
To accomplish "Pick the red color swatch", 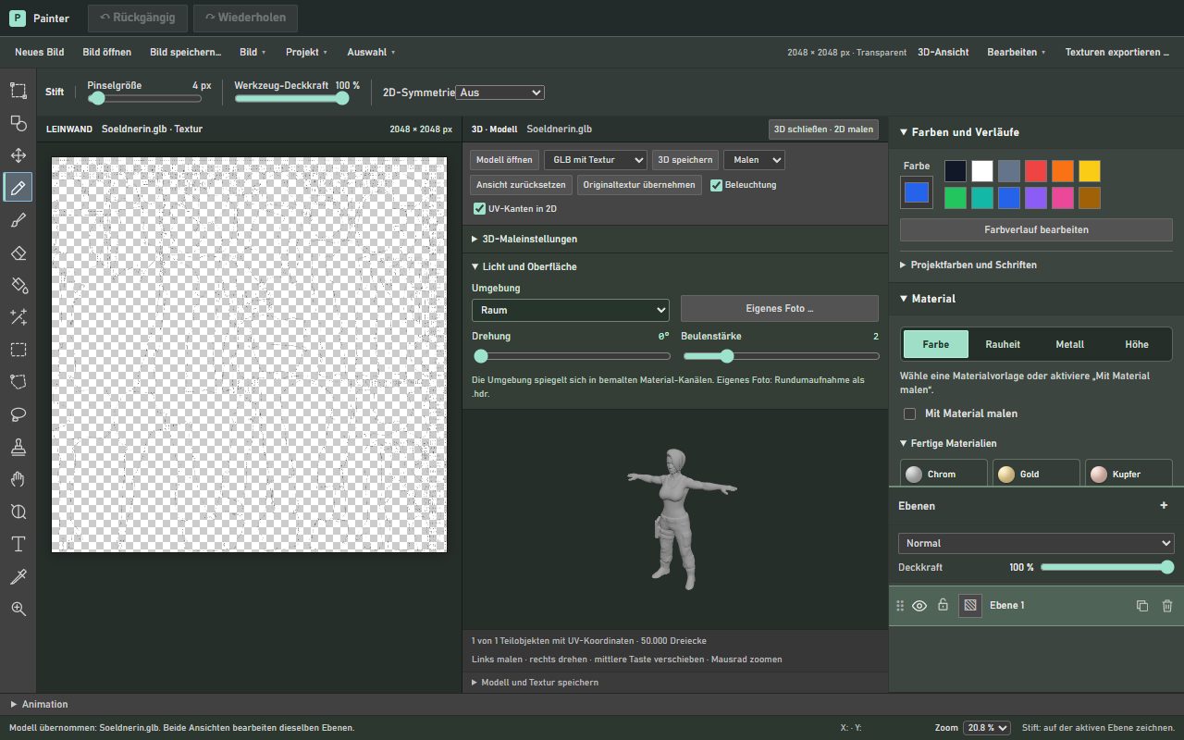I will pos(1036,171).
